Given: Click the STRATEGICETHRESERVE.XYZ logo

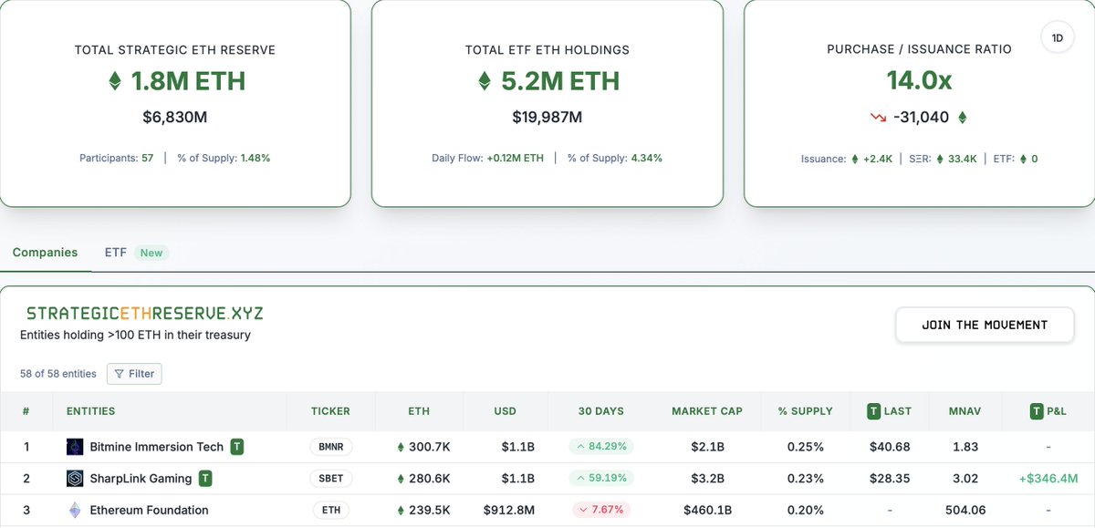Looking at the screenshot, I should coord(144,314).
